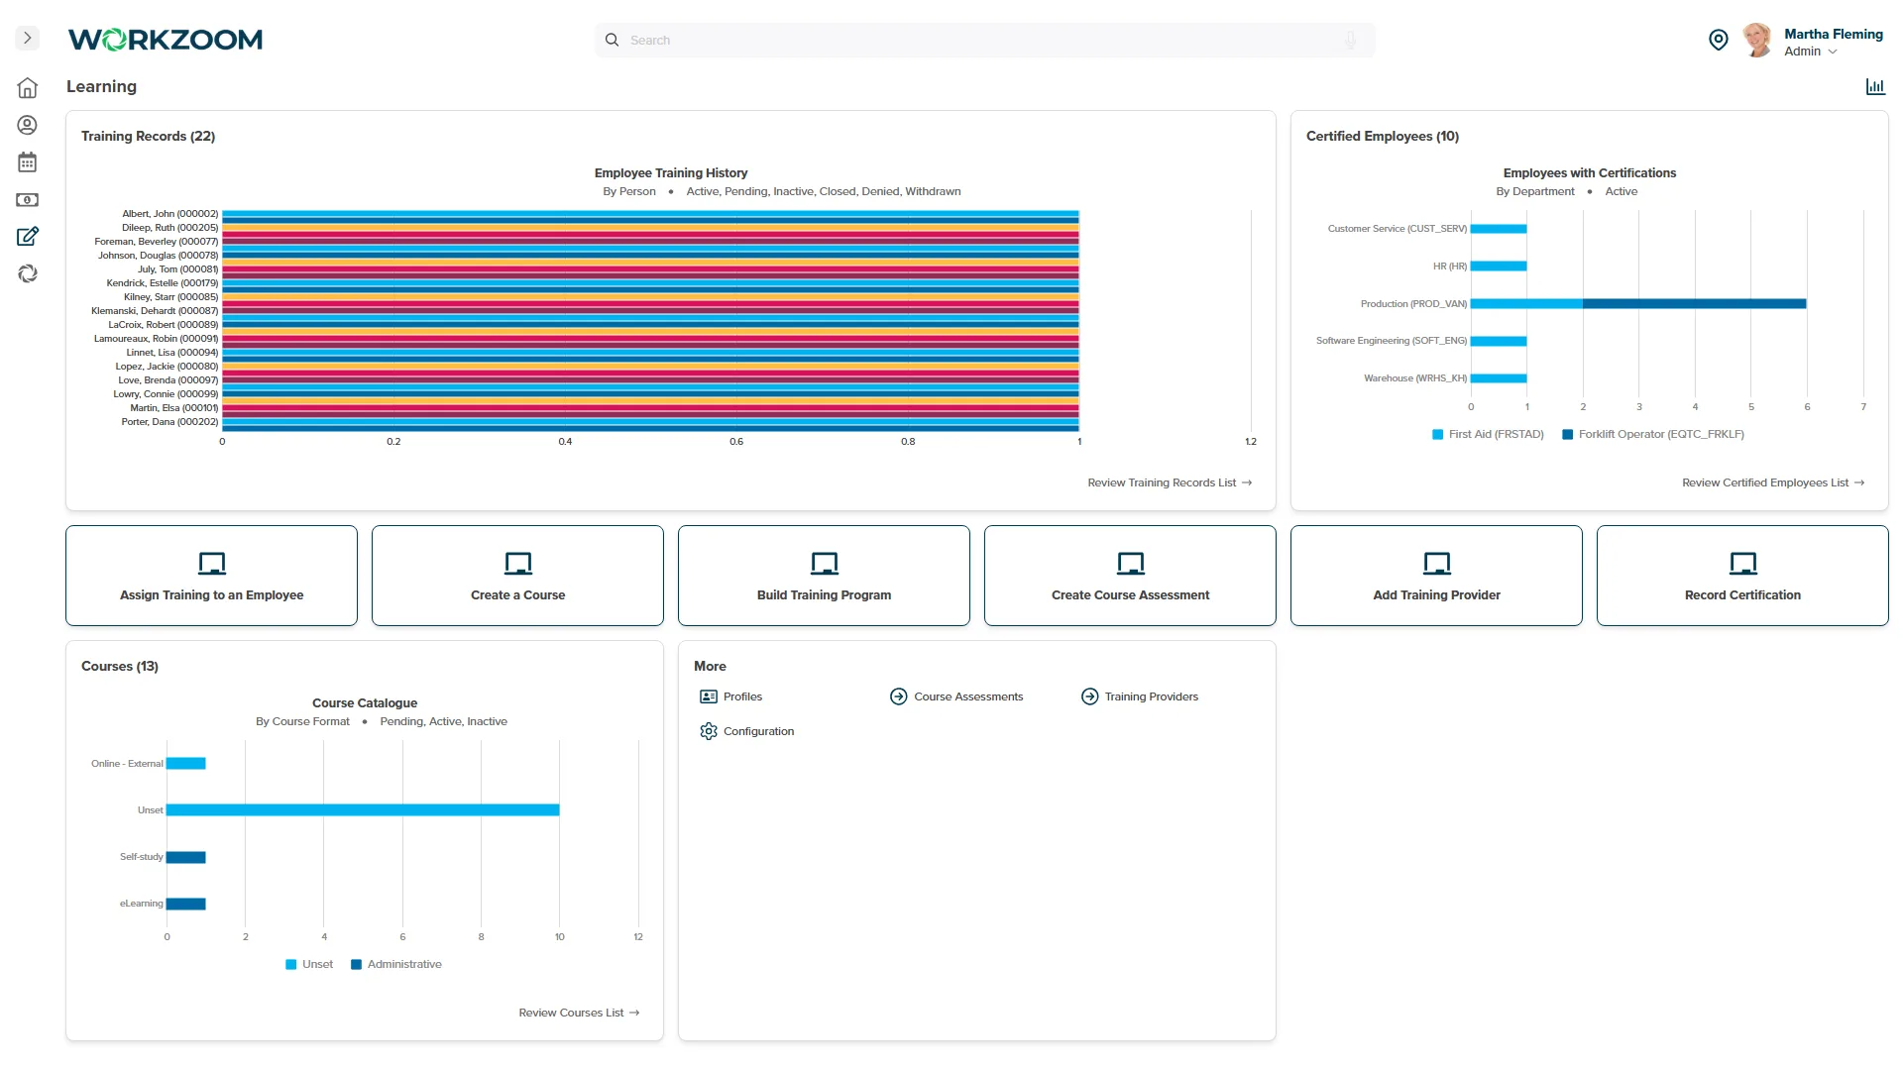The image size is (1903, 1070).
Task: Click the location pin icon near profile
Action: pyautogui.click(x=1719, y=40)
